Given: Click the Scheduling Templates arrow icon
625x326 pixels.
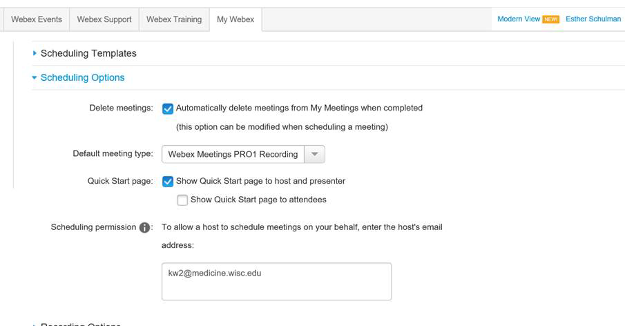Looking at the screenshot, I should point(35,53).
